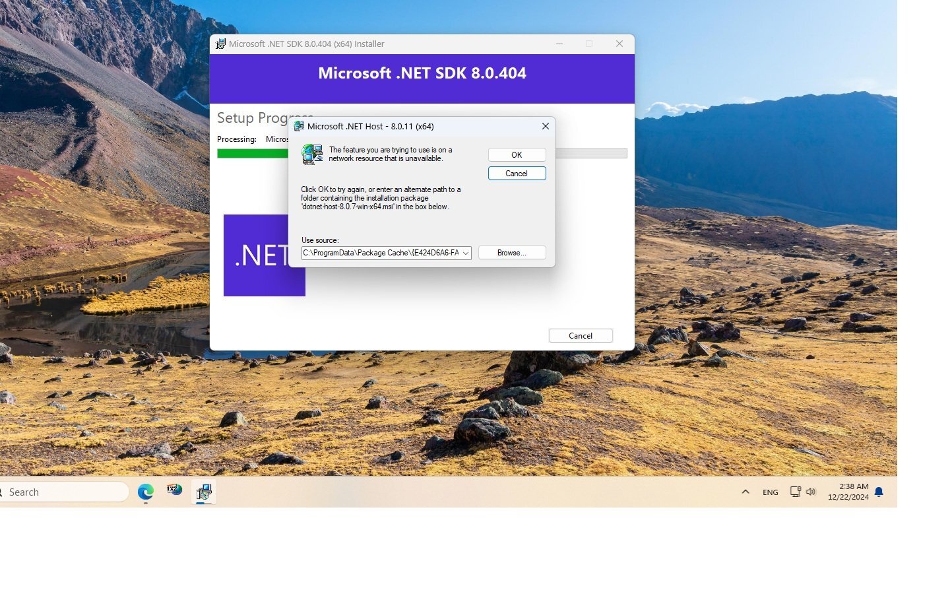The image size is (950, 594).
Task: Click OK in the .NET Host dialog
Action: pos(517,154)
